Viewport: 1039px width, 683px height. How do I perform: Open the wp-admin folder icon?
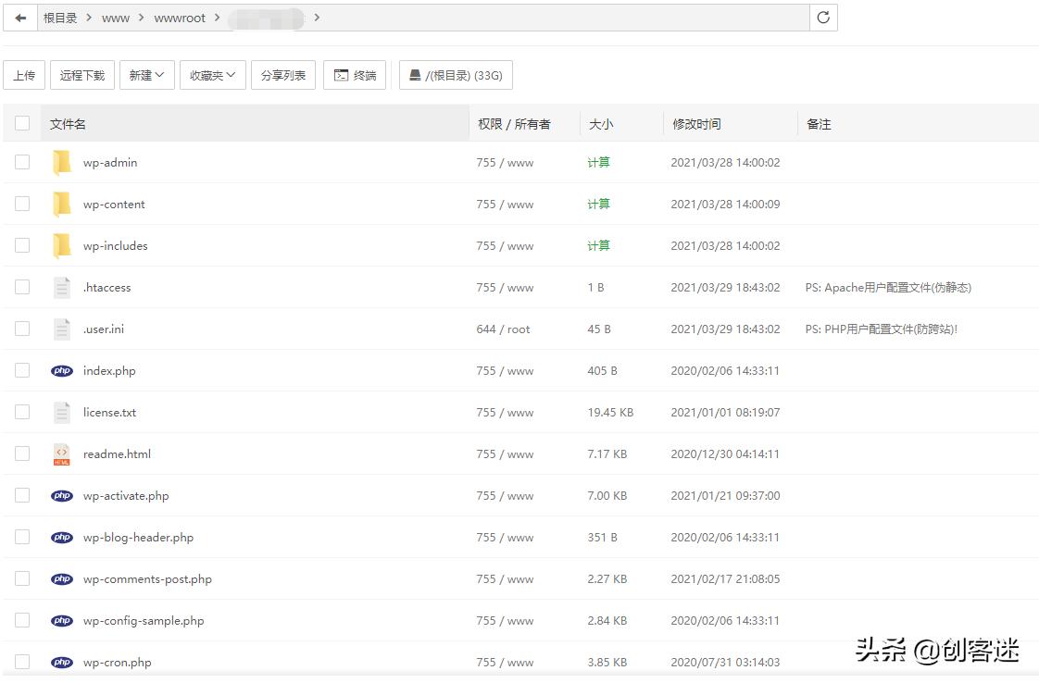(x=62, y=163)
